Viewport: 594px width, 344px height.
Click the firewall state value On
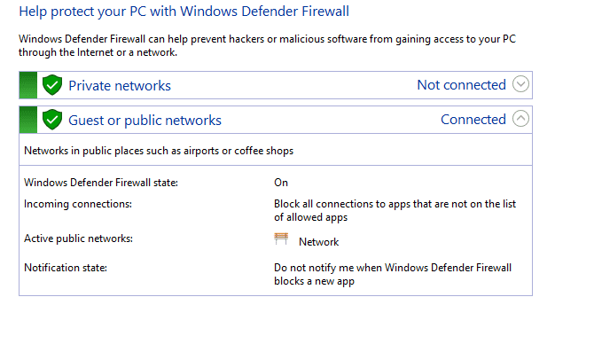point(281,183)
